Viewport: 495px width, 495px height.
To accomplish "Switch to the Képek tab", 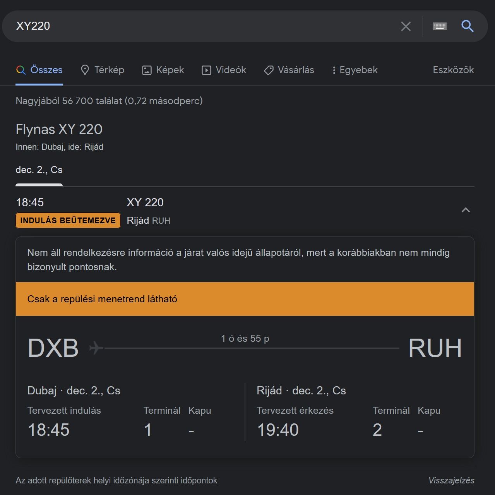I will tap(163, 70).
